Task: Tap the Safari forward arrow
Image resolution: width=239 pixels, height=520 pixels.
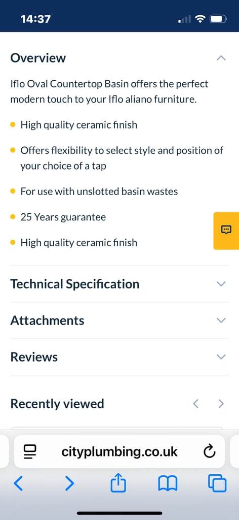Action: point(69,484)
